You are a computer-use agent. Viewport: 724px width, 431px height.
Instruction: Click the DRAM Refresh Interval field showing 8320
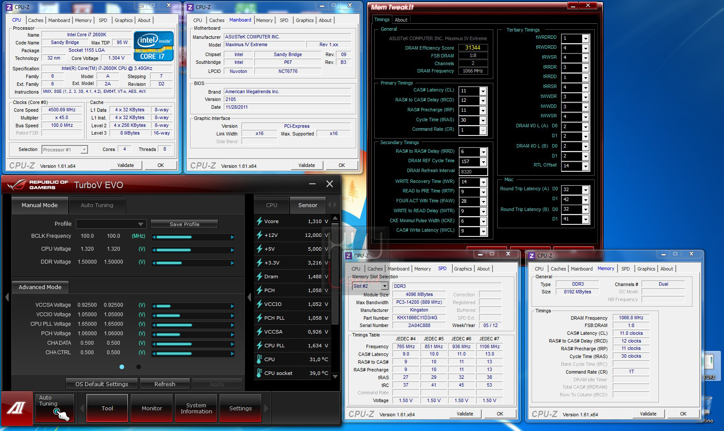[x=473, y=171]
